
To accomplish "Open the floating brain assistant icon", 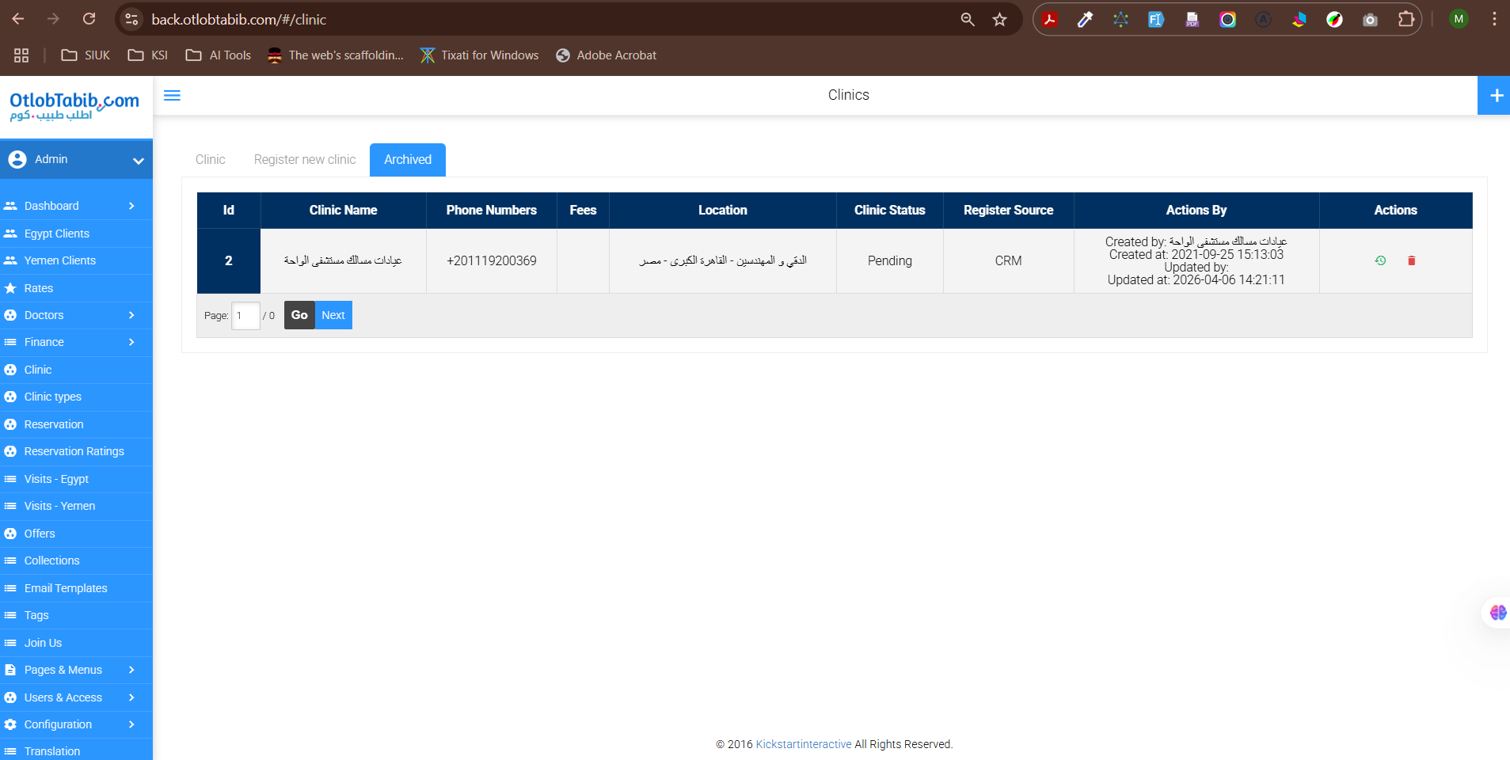I will [1497, 613].
